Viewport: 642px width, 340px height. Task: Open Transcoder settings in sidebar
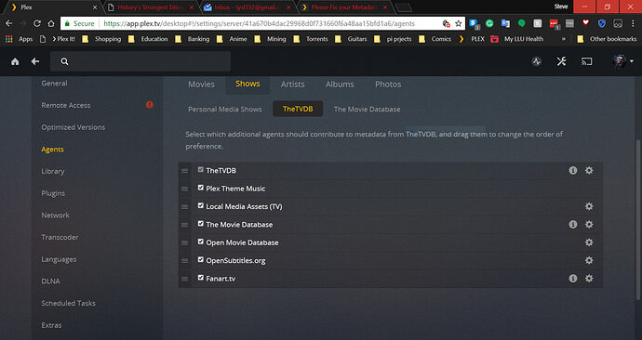60,238
